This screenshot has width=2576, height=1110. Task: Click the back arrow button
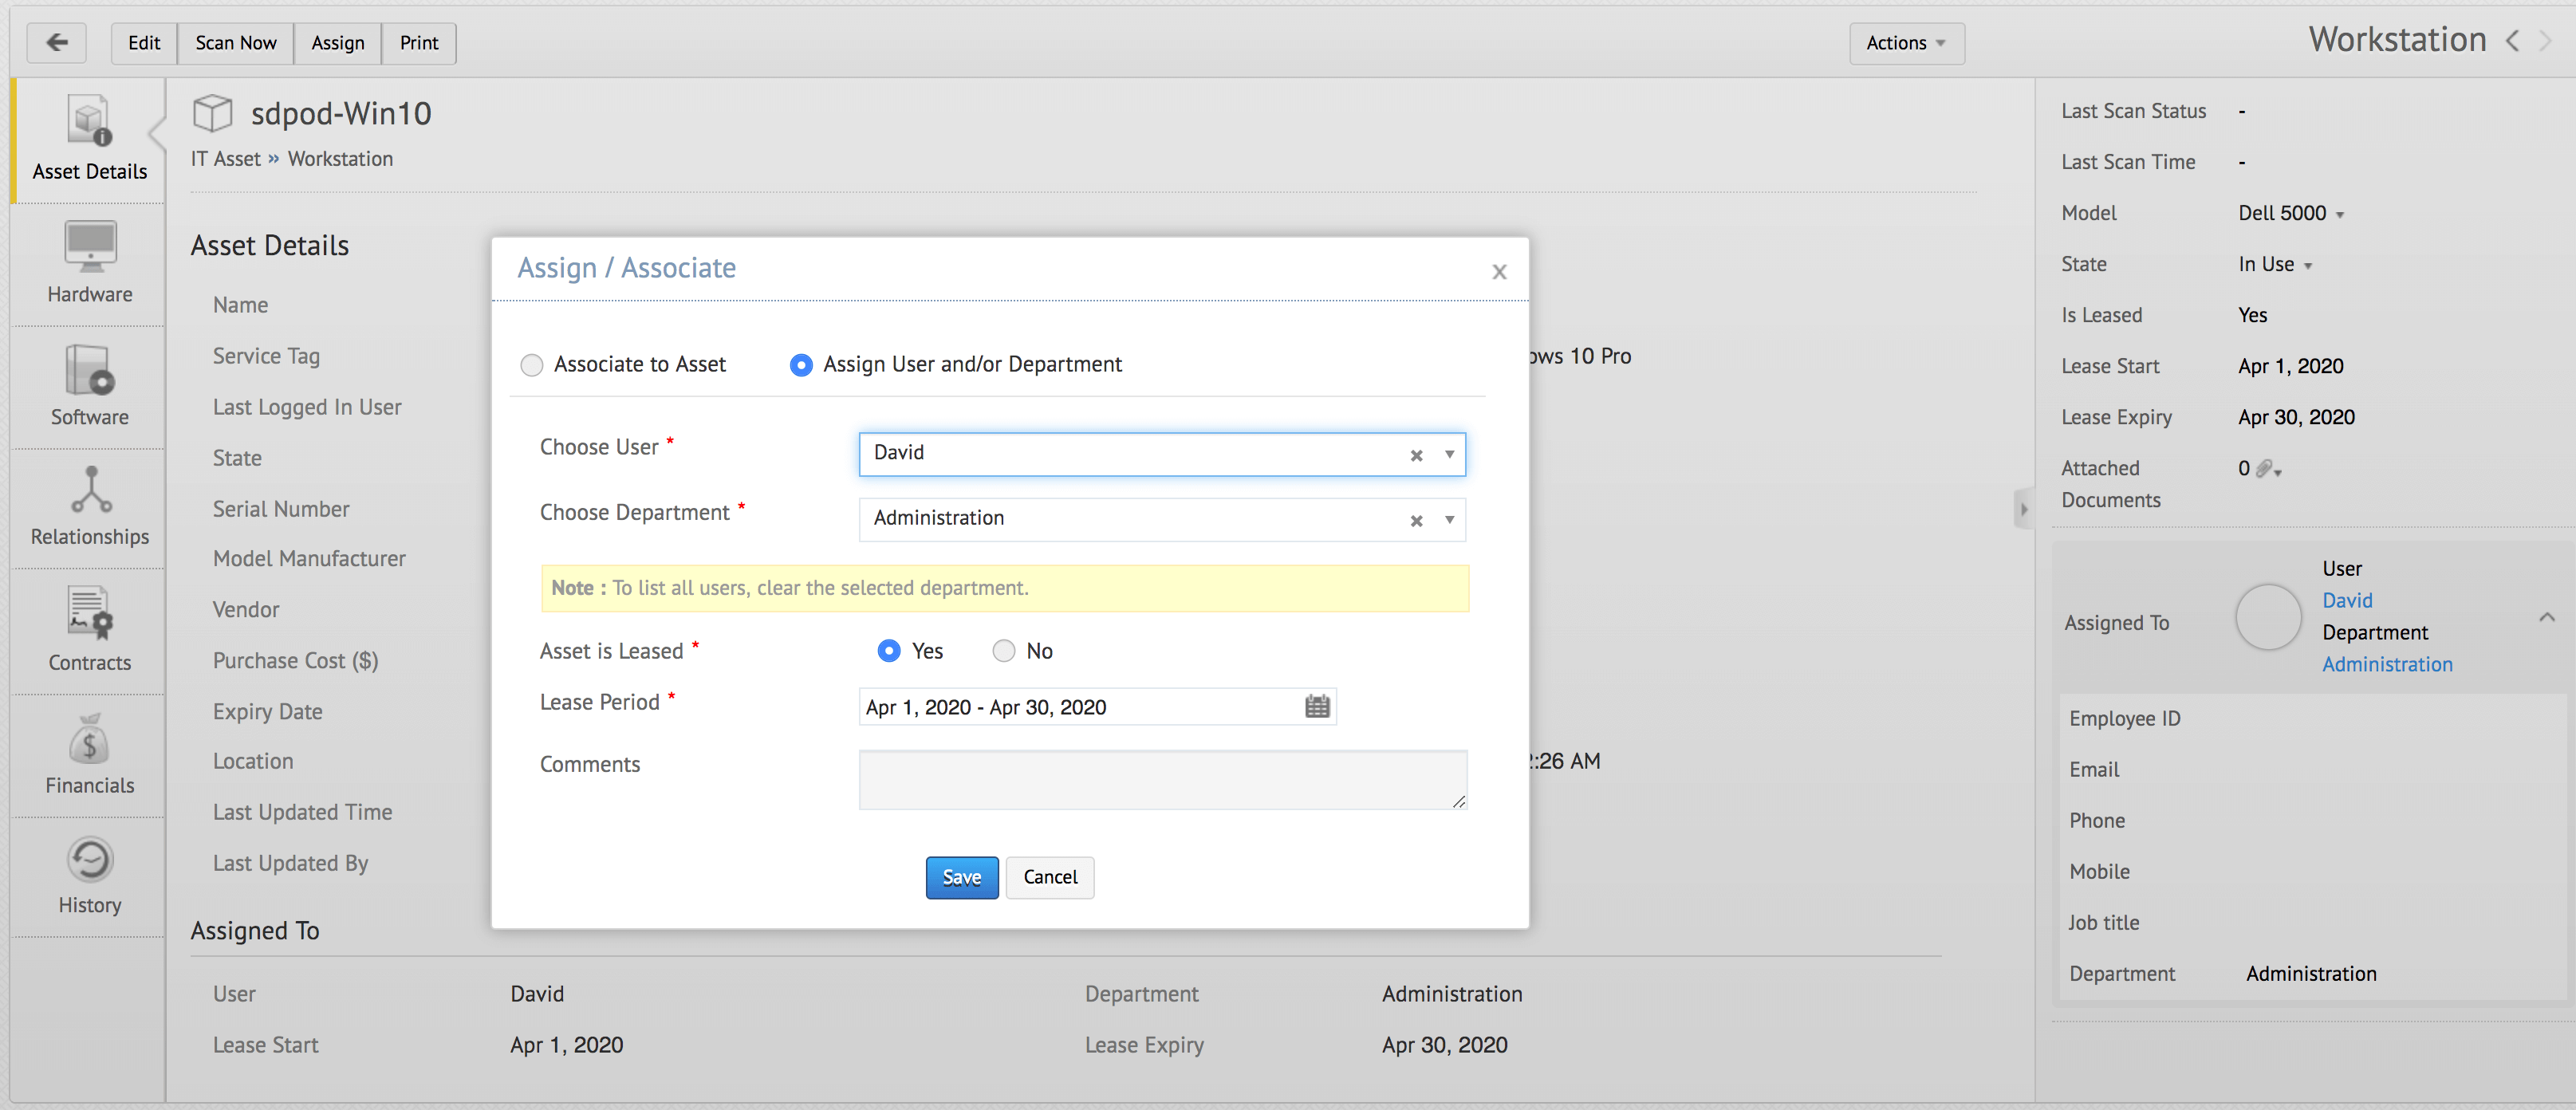pos(57,43)
